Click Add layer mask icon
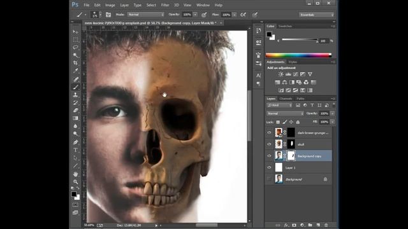 (x=294, y=225)
